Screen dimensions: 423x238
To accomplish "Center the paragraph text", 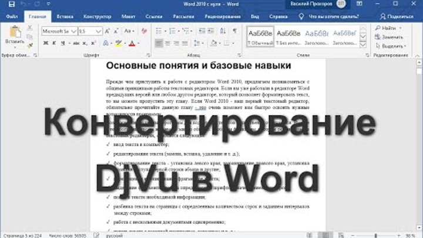I will 167,43.
